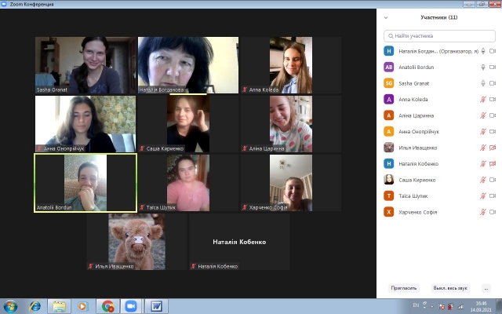
Task: Click Таїса Шупик orange T avatar
Action: pyautogui.click(x=389, y=195)
